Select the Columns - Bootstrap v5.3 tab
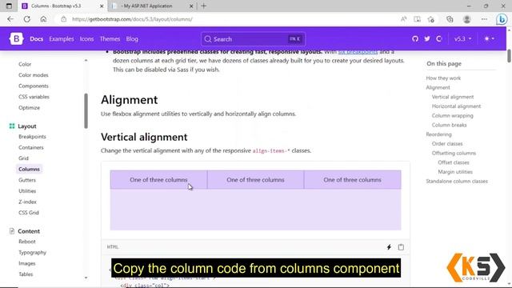512x288 pixels. click(62, 6)
